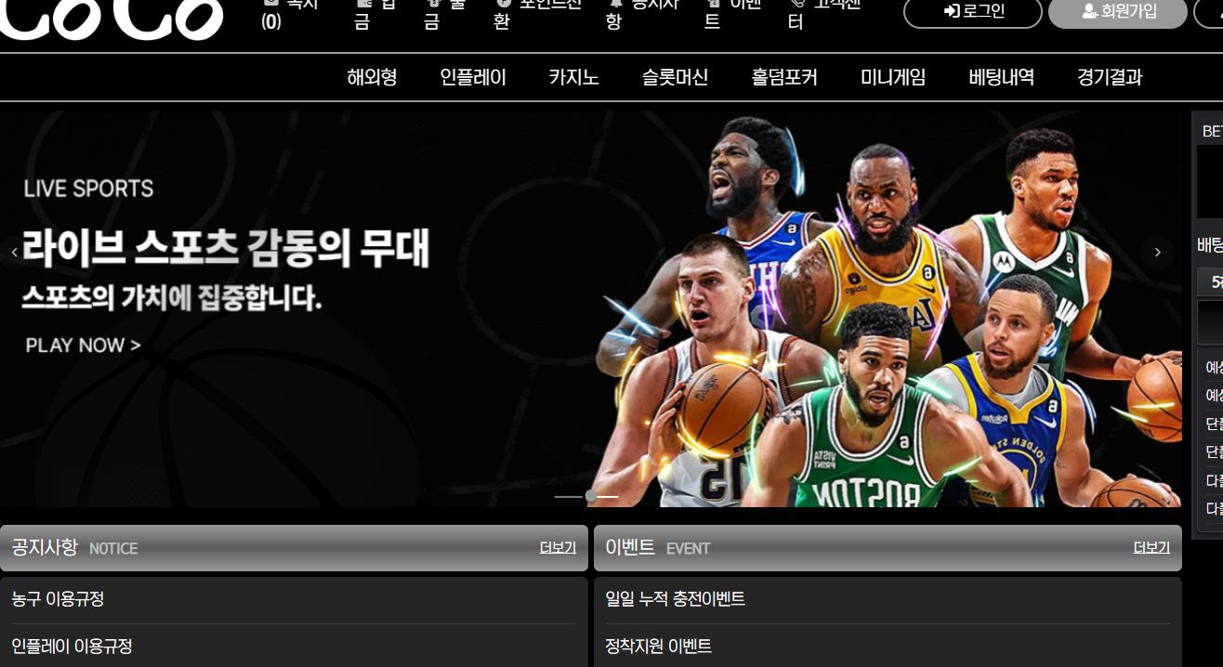
Task: Click the 로그인 button
Action: point(973,12)
